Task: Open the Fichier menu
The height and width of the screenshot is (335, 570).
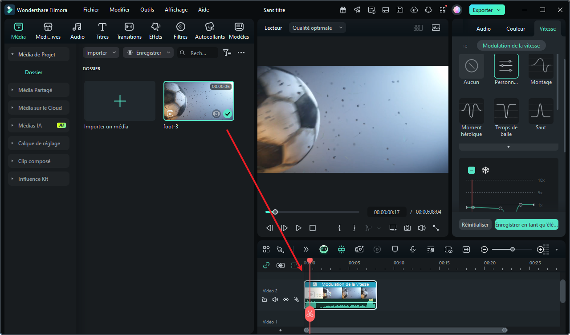Action: (91, 10)
